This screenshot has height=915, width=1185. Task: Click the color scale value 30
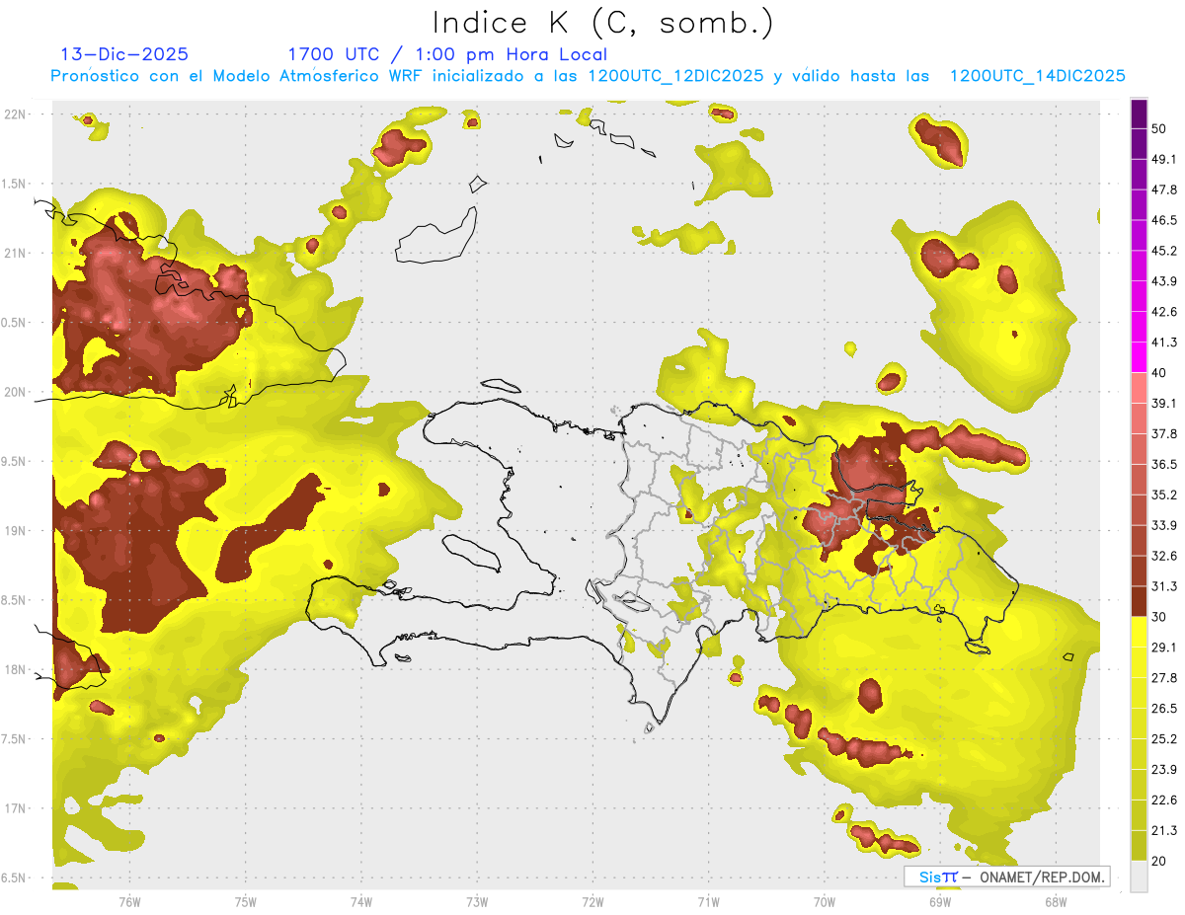coord(1159,617)
